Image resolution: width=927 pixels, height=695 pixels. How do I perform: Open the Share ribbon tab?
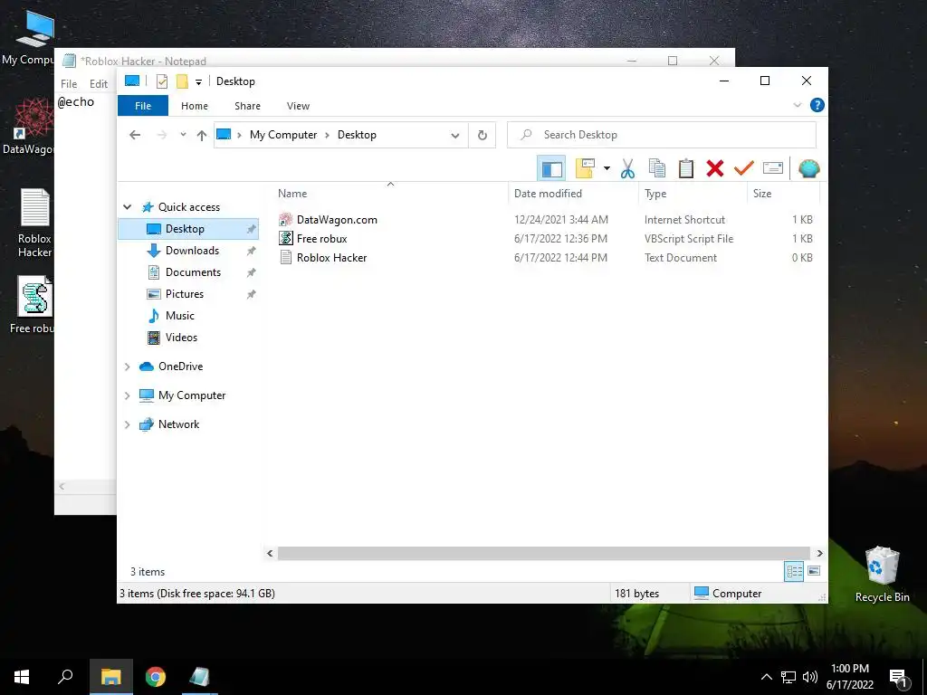click(x=247, y=106)
